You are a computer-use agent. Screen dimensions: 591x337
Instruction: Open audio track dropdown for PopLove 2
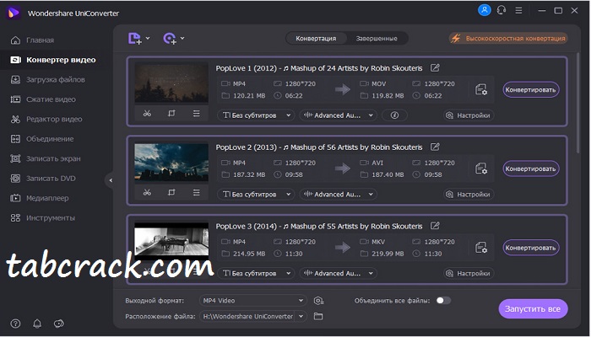(338, 194)
